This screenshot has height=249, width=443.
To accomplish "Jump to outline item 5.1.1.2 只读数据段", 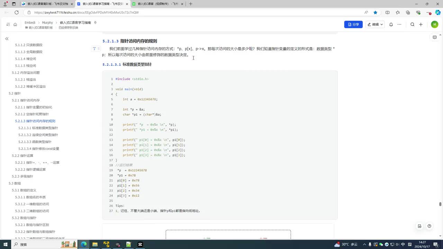I will point(29,45).
